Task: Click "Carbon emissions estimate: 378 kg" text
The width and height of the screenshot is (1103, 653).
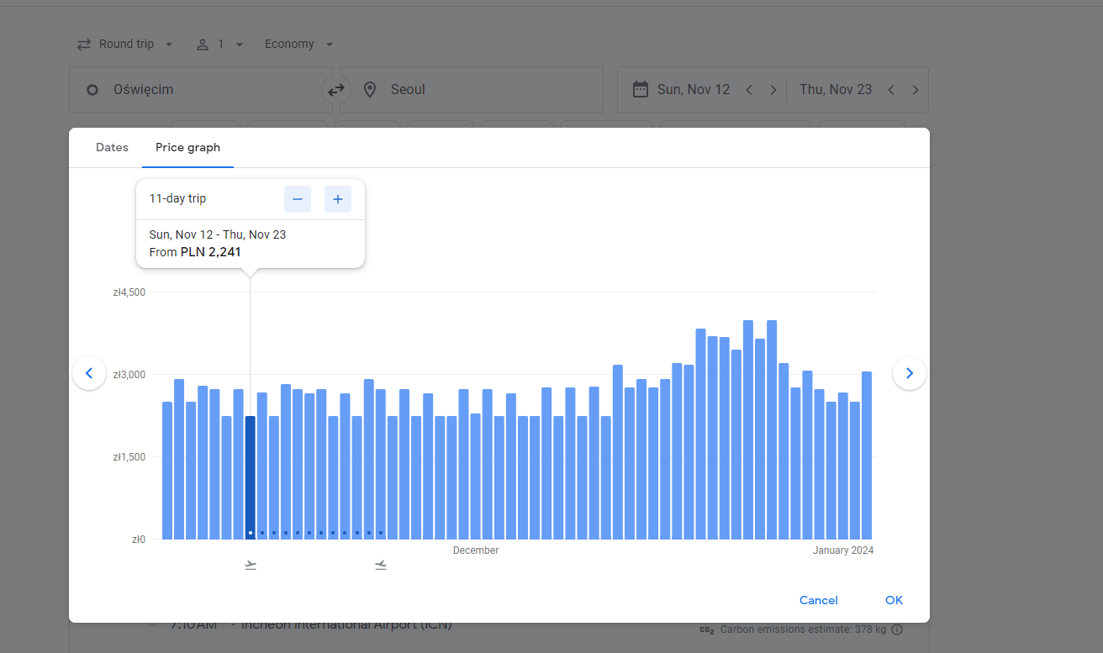Action: point(803,629)
